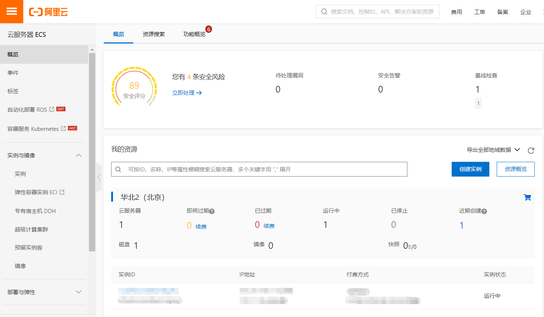Click help icon next to 即将过期
Screen dimensions: 544x317
(212, 211)
